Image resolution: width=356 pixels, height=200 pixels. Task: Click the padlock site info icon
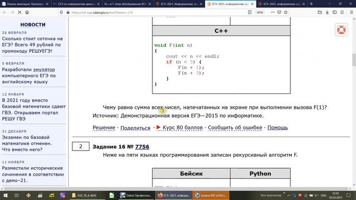(x=68, y=12)
